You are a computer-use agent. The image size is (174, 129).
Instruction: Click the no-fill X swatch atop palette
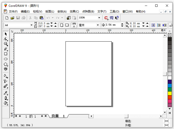click(x=170, y=35)
